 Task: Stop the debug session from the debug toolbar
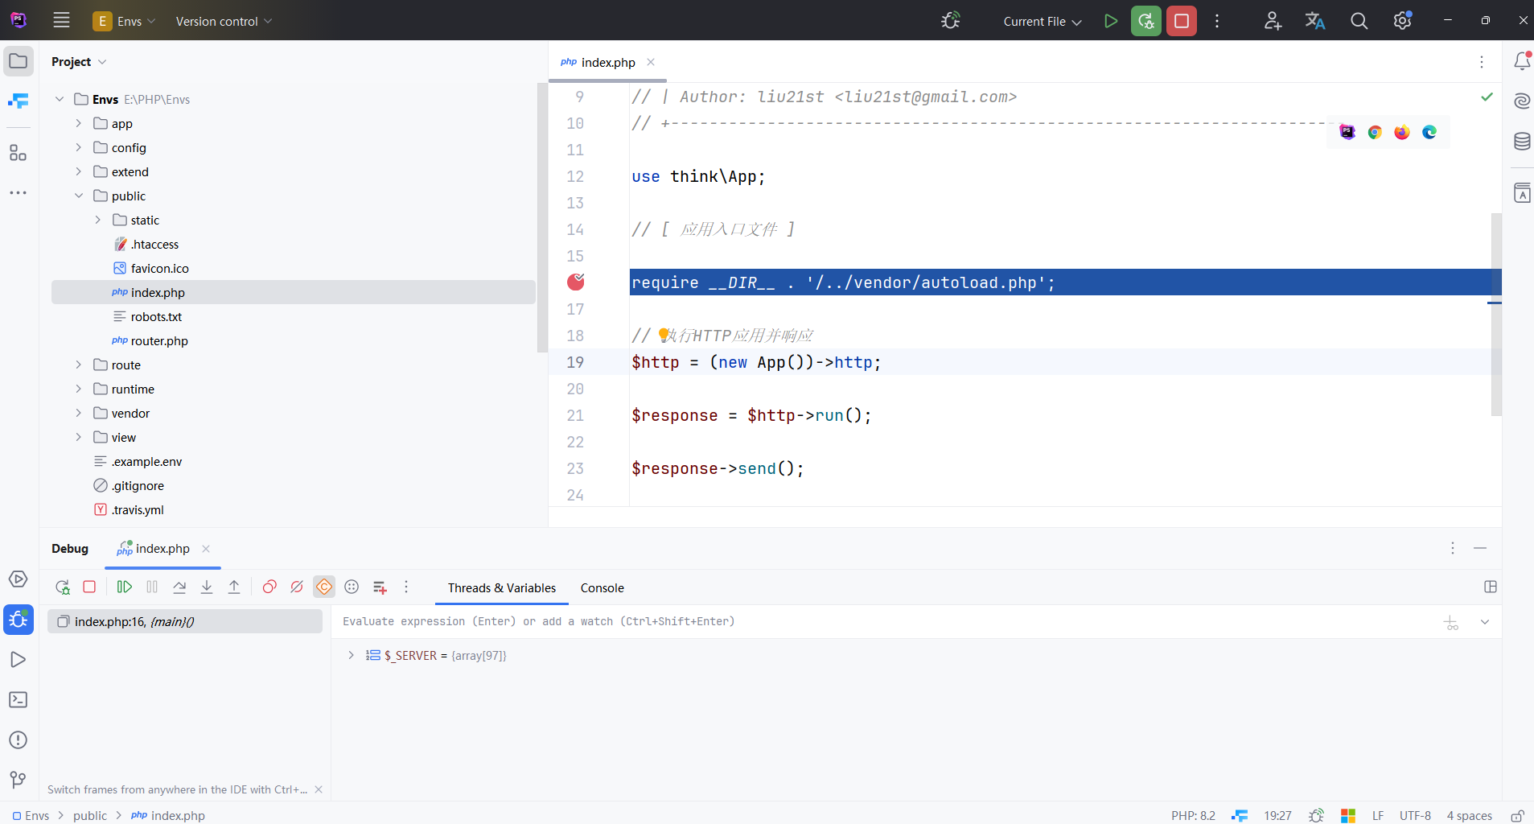[89, 587]
